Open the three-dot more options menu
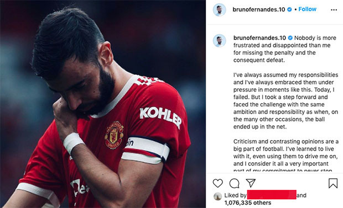This screenshot has width=343, height=208. tap(334, 10)
